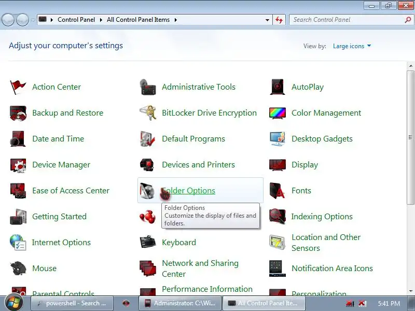The image size is (415, 311).
Task: Click the Getting Started icon
Action: (x=18, y=217)
